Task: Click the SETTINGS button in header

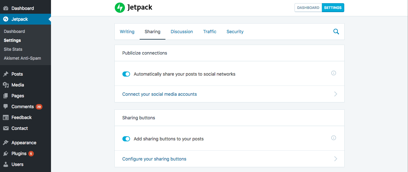Action: click(333, 8)
